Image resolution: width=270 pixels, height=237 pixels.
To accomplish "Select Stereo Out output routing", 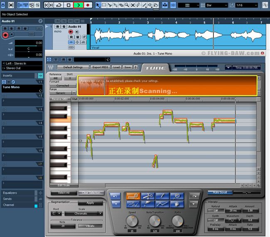I will (22, 68).
